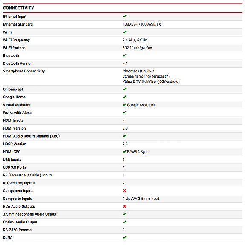This screenshot has width=245, height=245.
Task: Click the Chromecast checkmark icon
Action: 124,89
